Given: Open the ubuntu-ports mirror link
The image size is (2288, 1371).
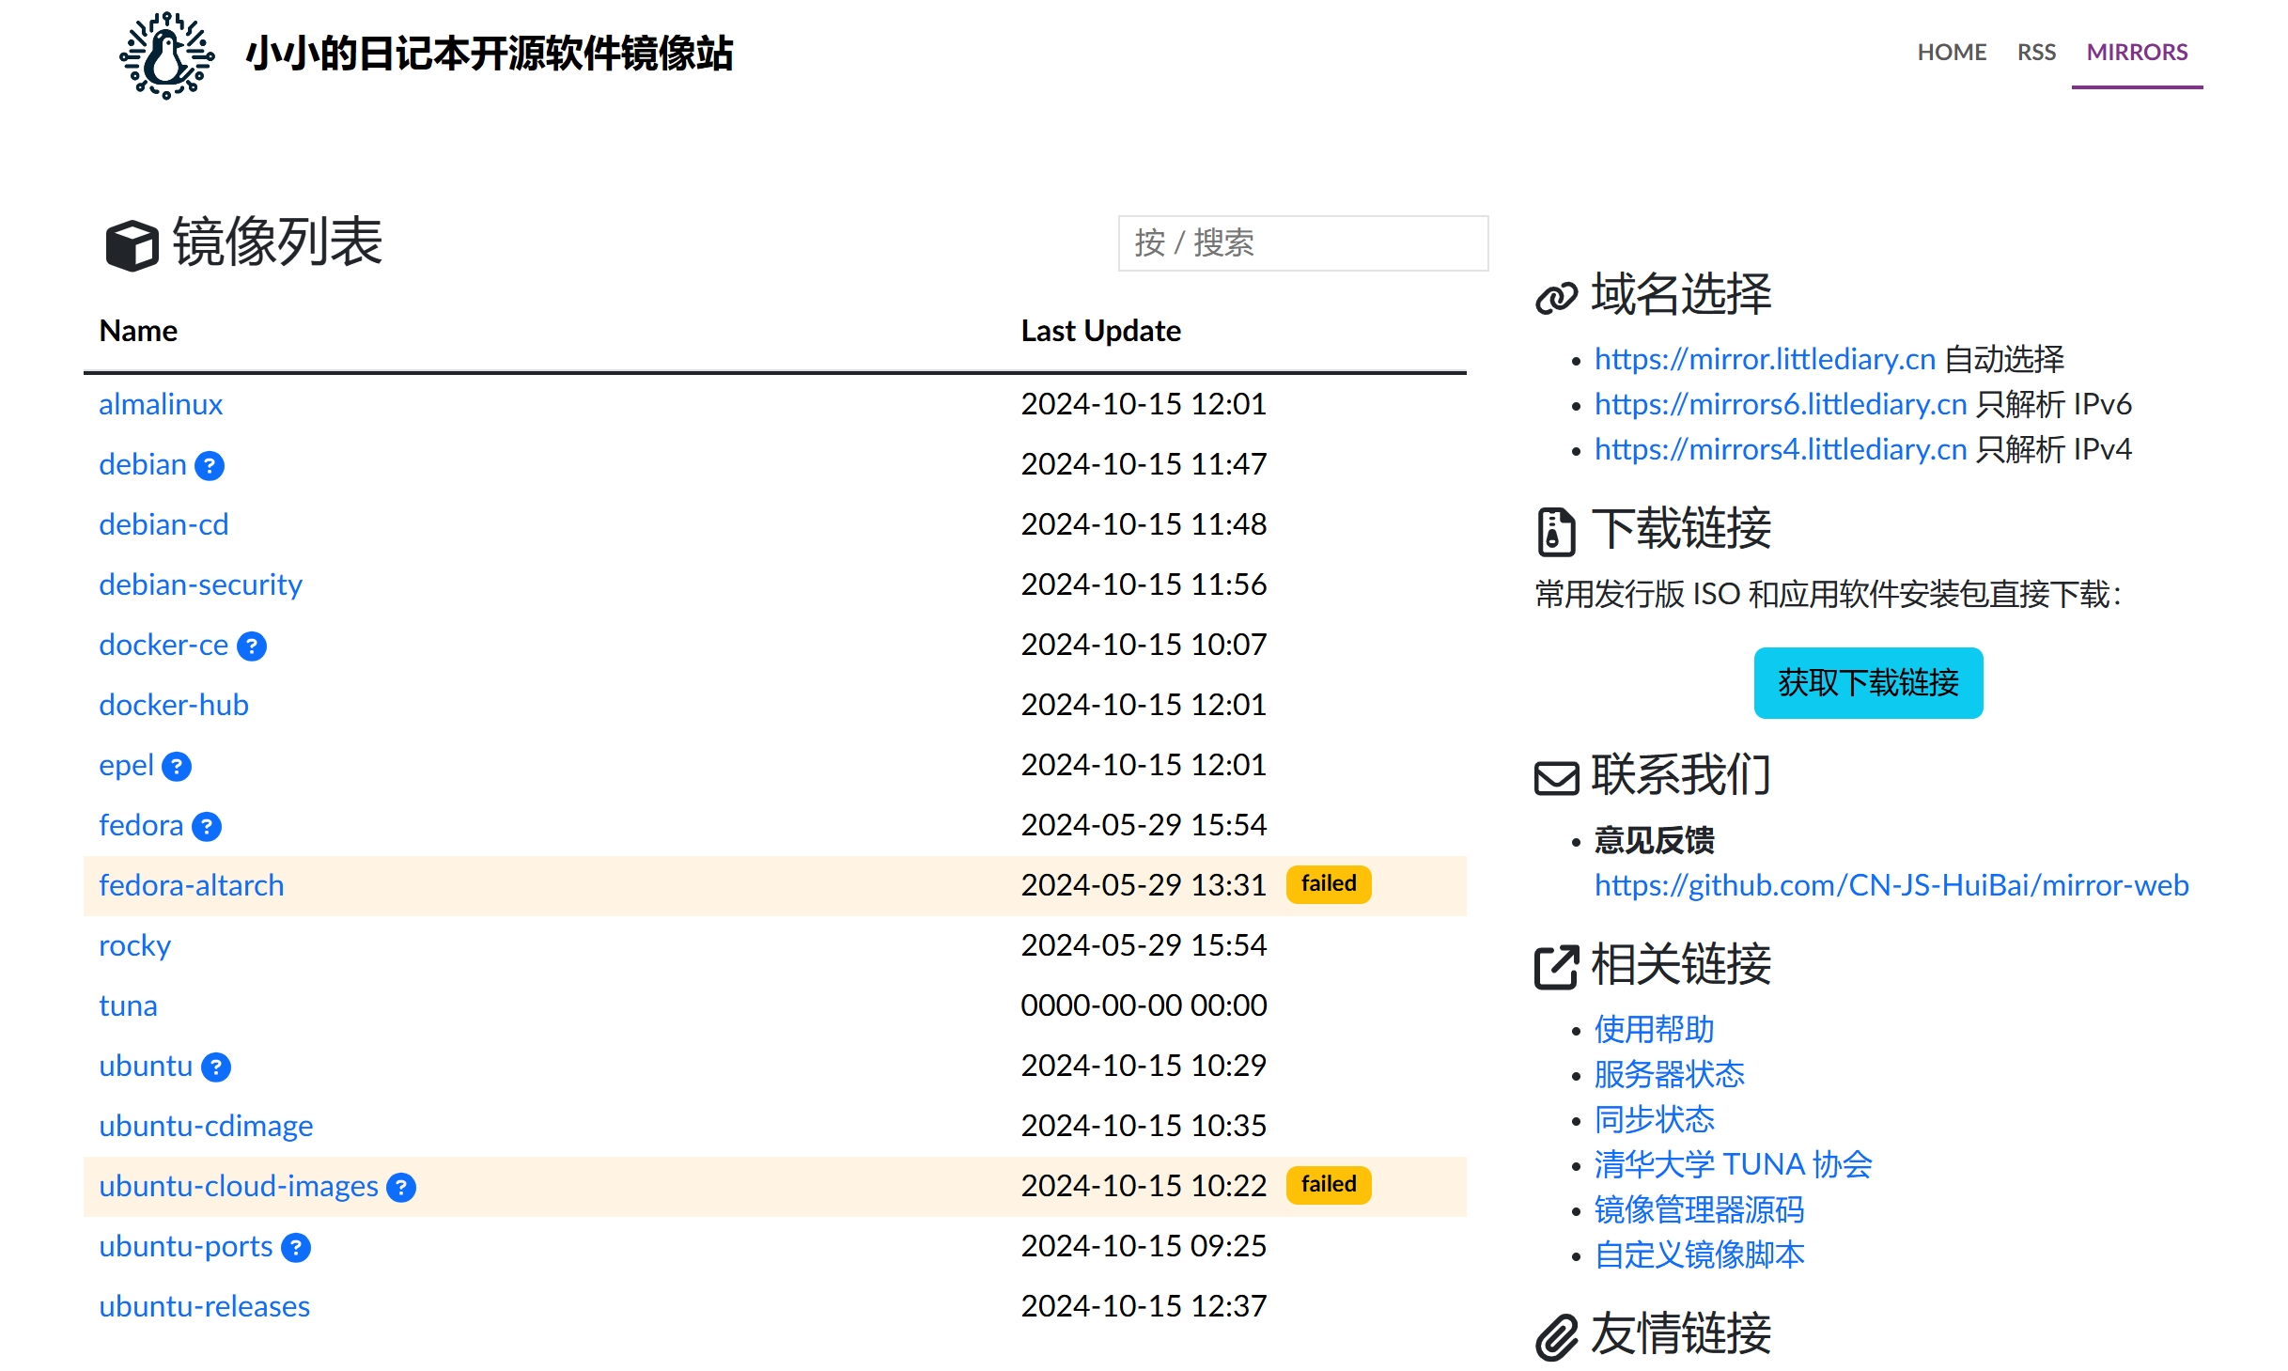Looking at the screenshot, I should [186, 1246].
